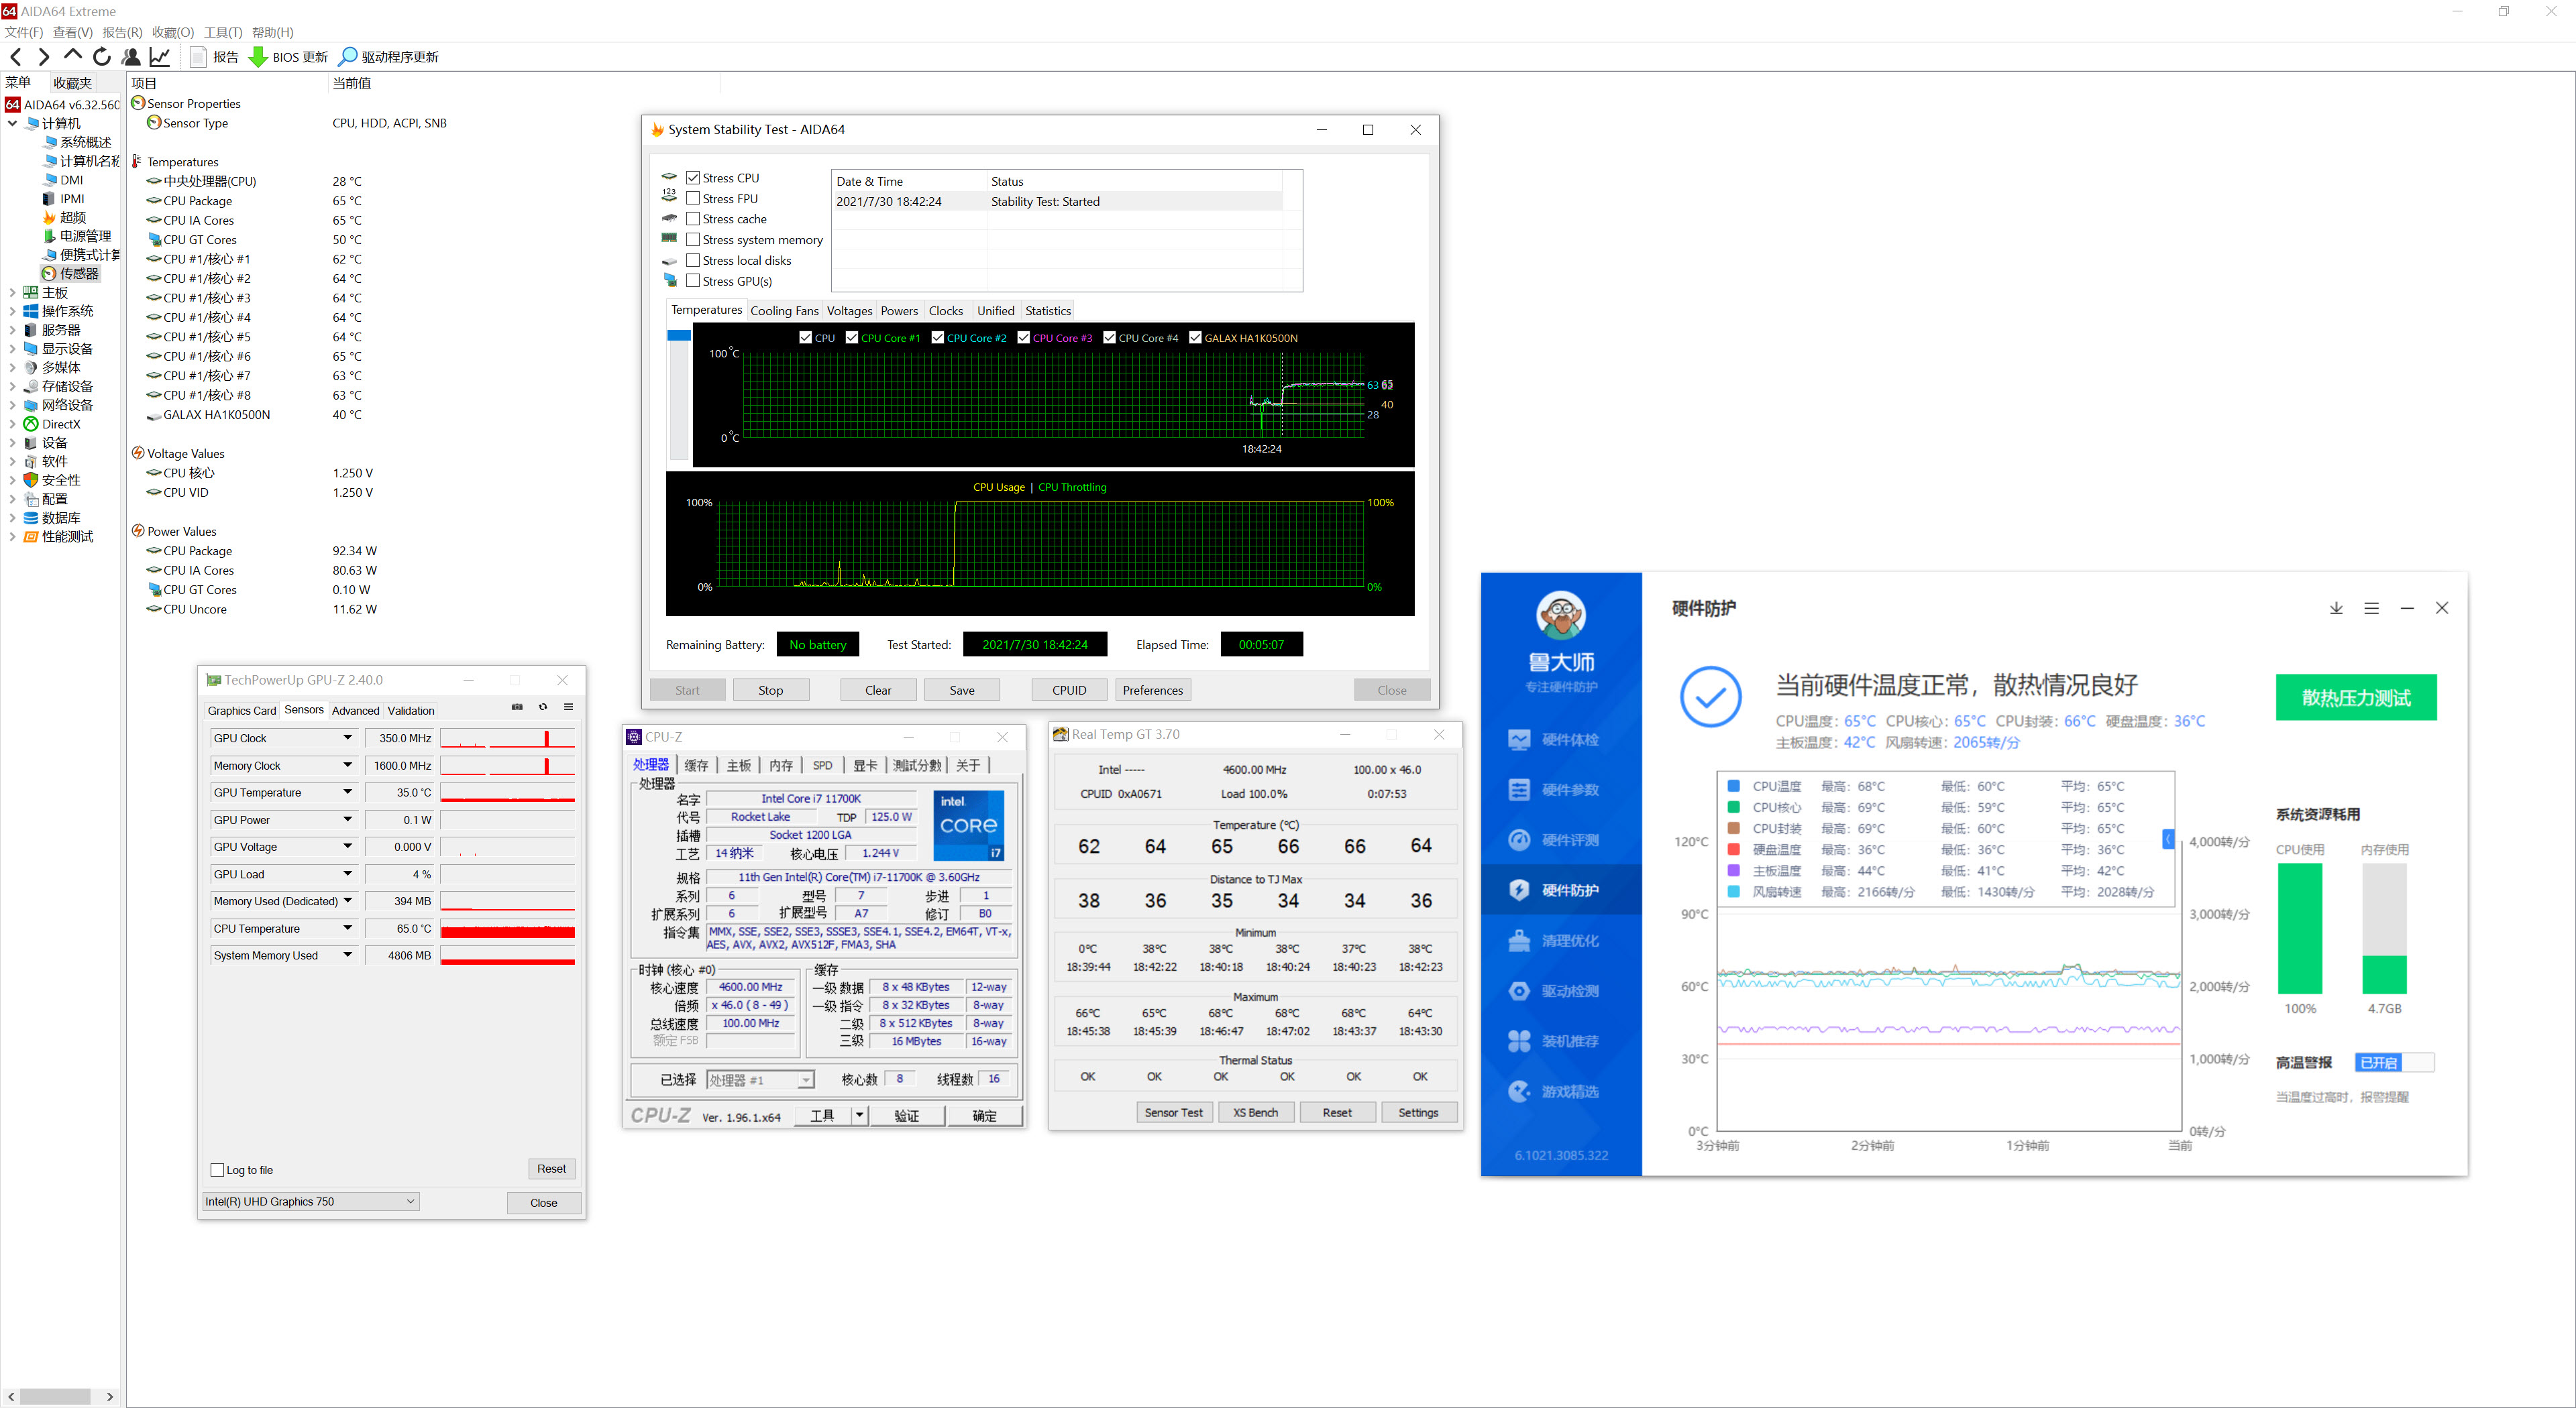Click the BIOS update green arrow icon

click(x=257, y=57)
